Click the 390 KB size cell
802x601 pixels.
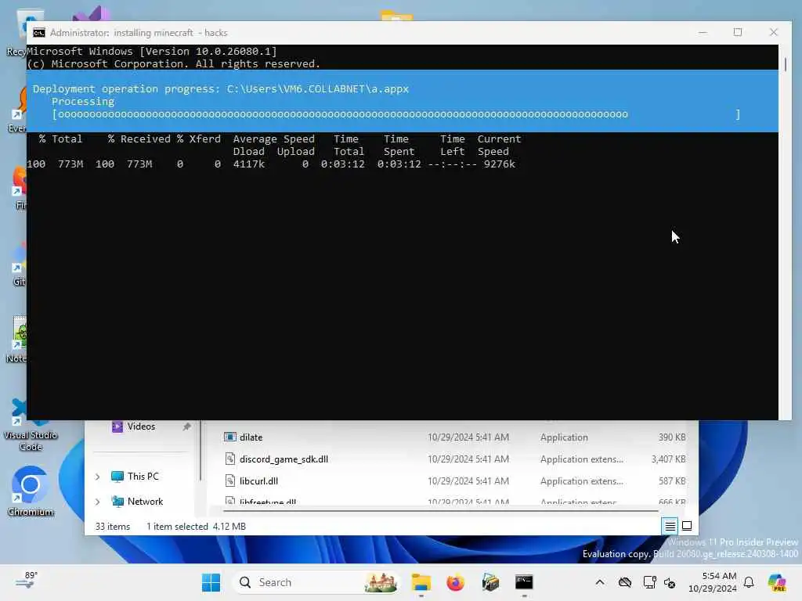[671, 437]
